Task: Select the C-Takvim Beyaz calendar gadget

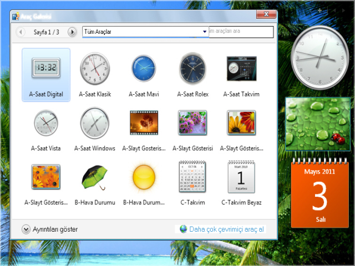Action: click(x=241, y=183)
